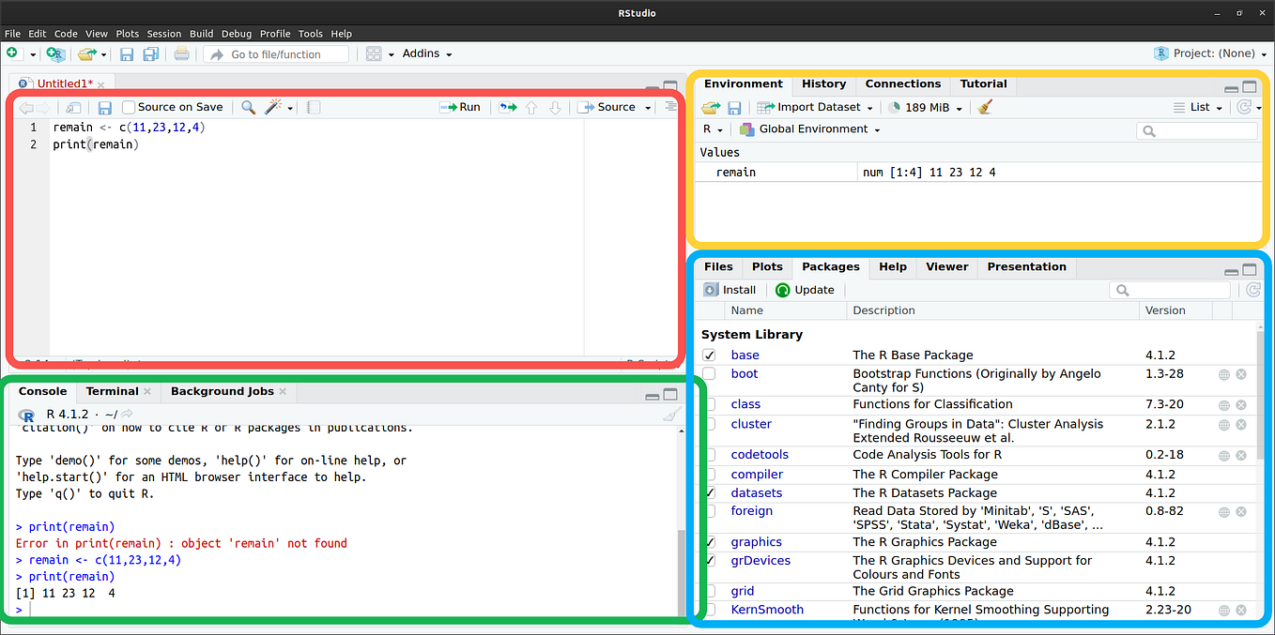
Task: Click the memory usage pie chart icon
Action: click(x=893, y=106)
